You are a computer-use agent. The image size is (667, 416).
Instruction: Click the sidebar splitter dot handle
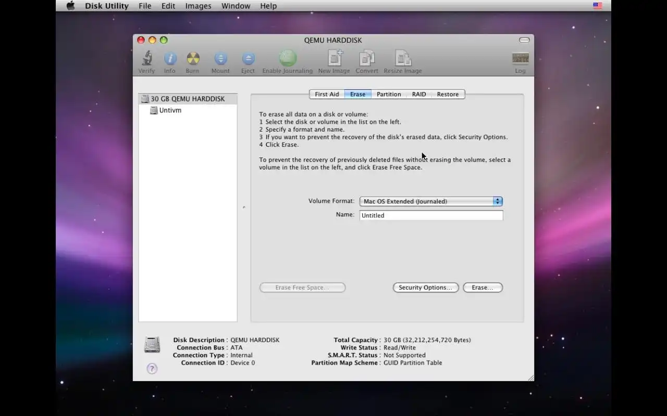pyautogui.click(x=244, y=207)
